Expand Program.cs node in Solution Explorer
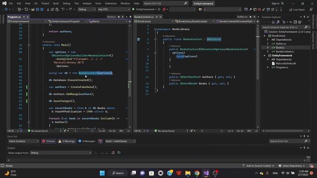 268,67
